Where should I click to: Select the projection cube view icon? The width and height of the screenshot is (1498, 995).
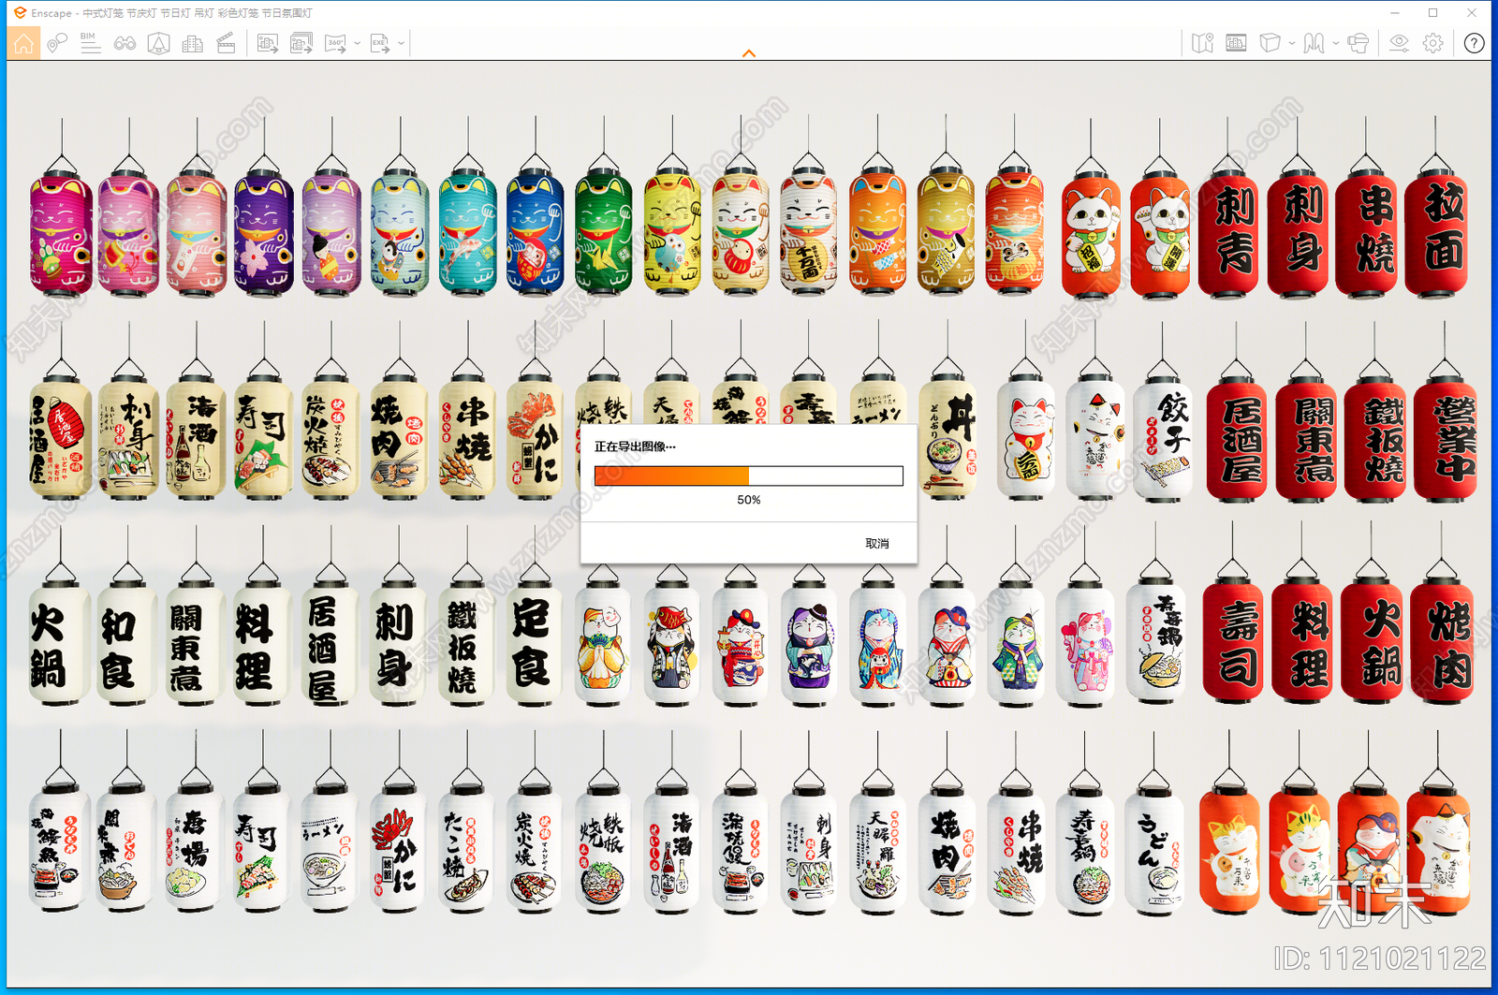(x=1270, y=43)
